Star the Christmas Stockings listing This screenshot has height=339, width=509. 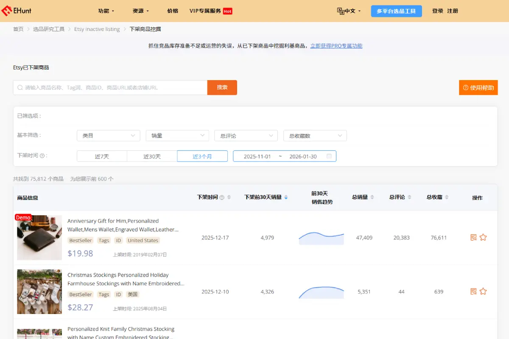pos(483,292)
